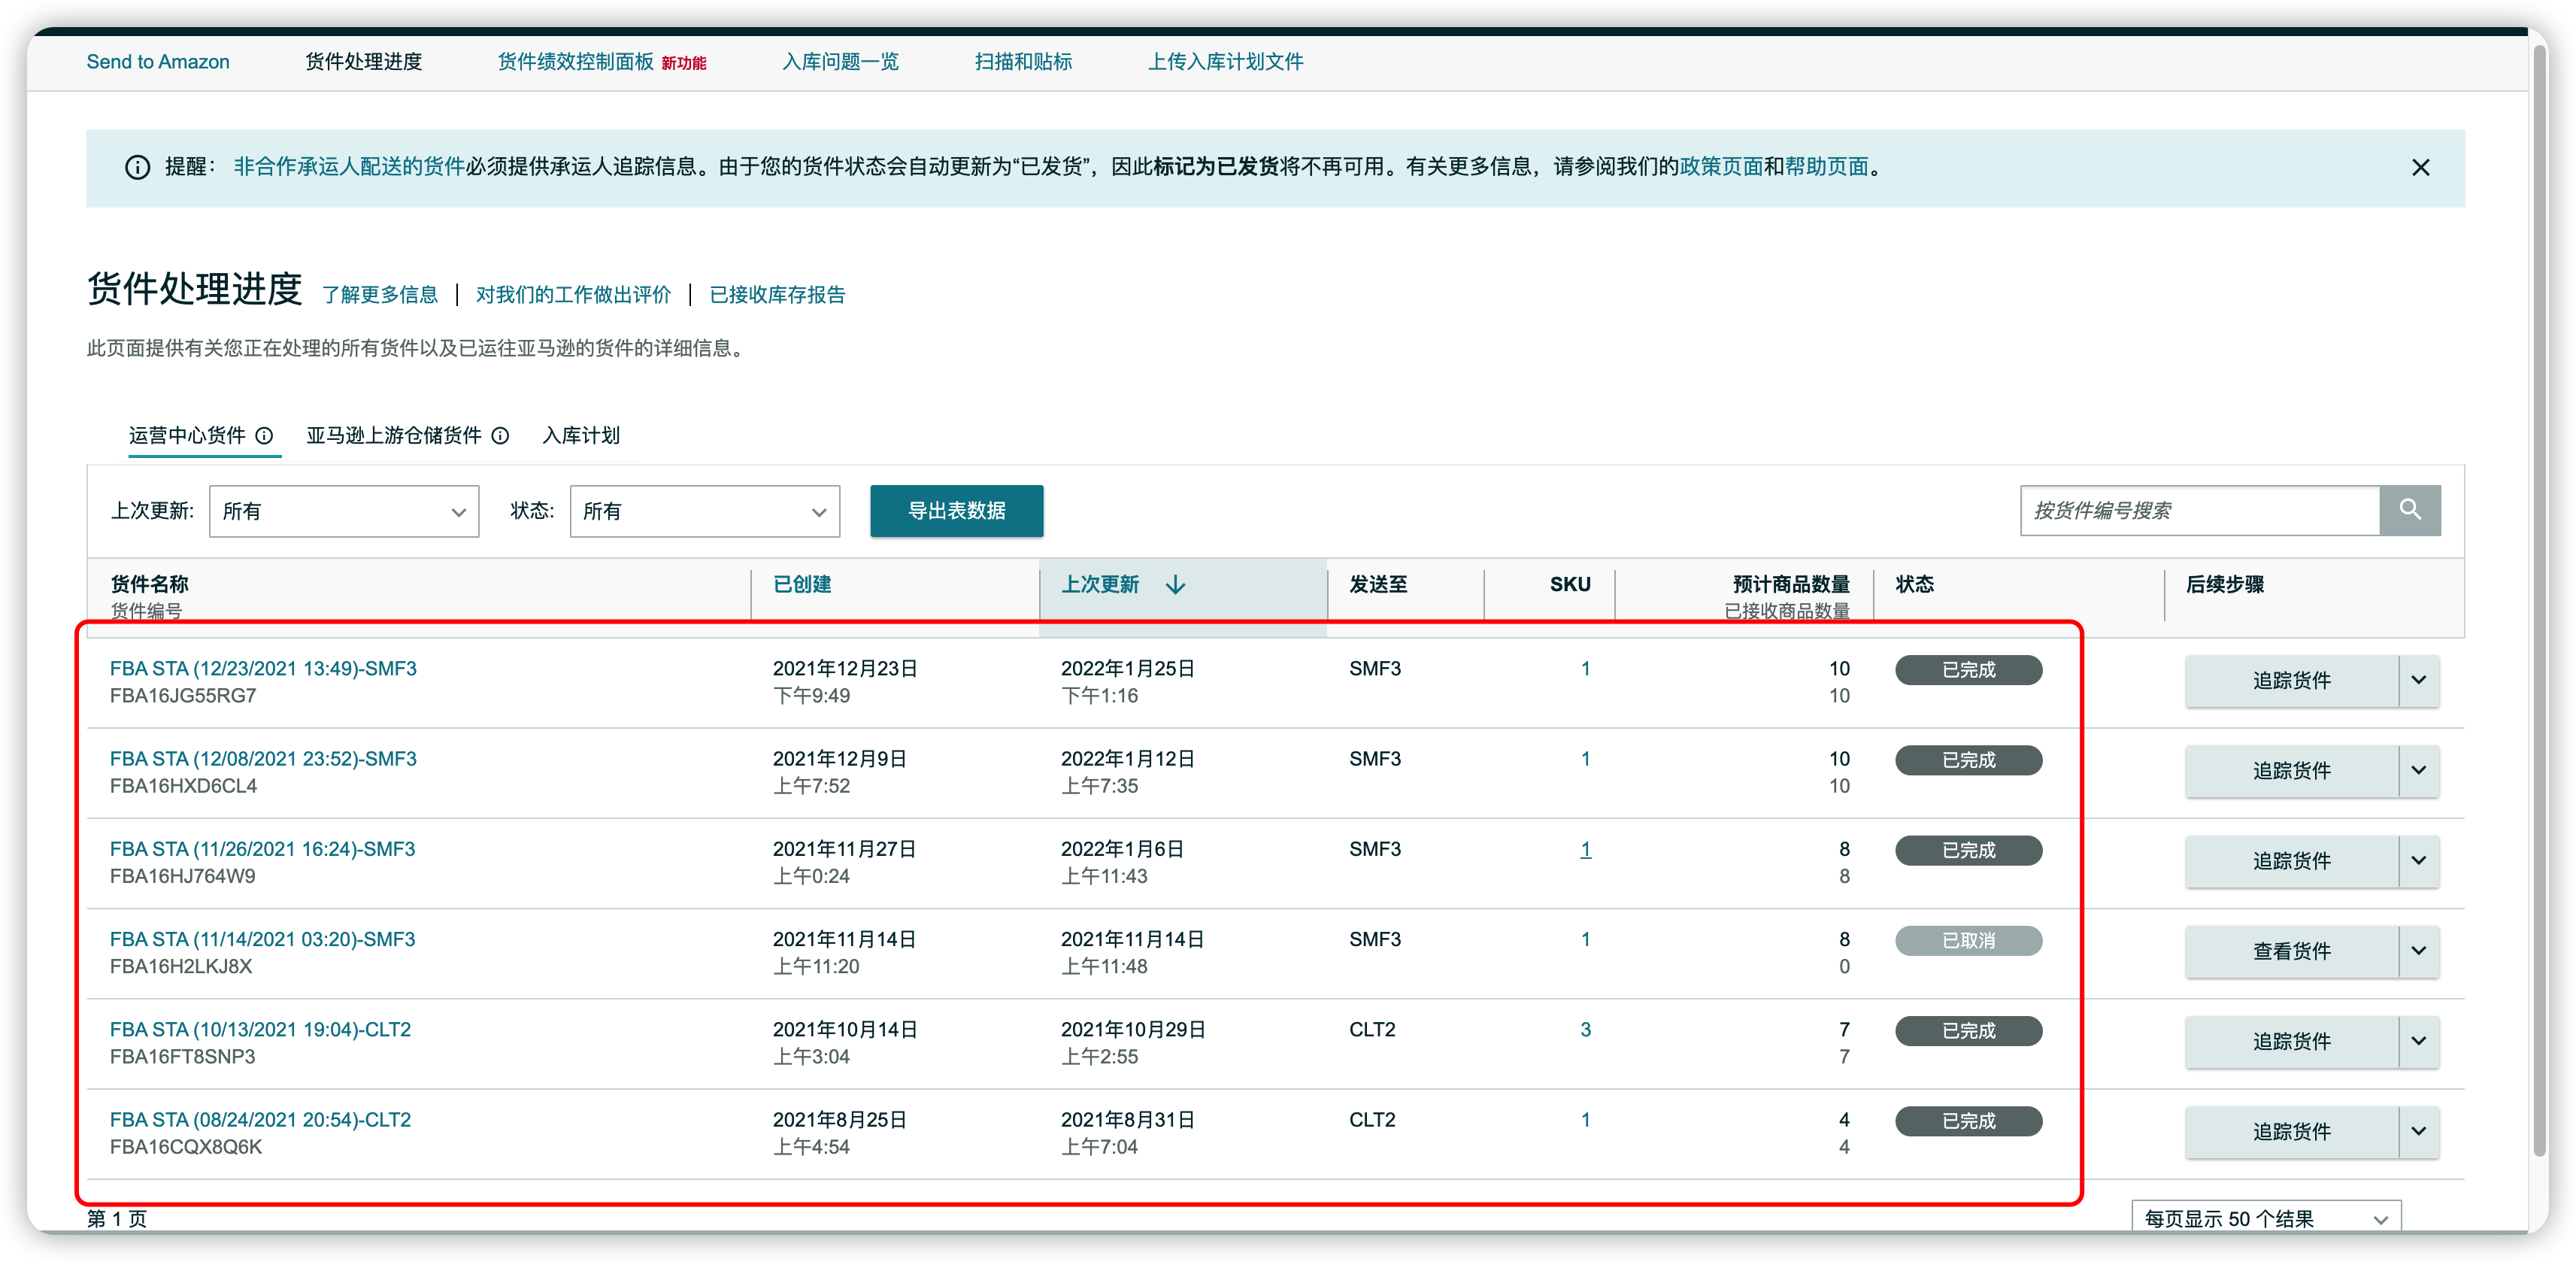2576x1262 pixels.
Task: Click 已取消 status badge for FBA16H2LKJ8X
Action: click(1968, 940)
